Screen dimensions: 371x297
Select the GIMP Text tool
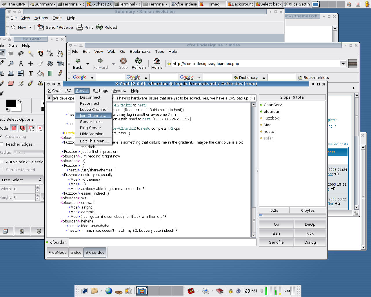click(x=31, y=73)
